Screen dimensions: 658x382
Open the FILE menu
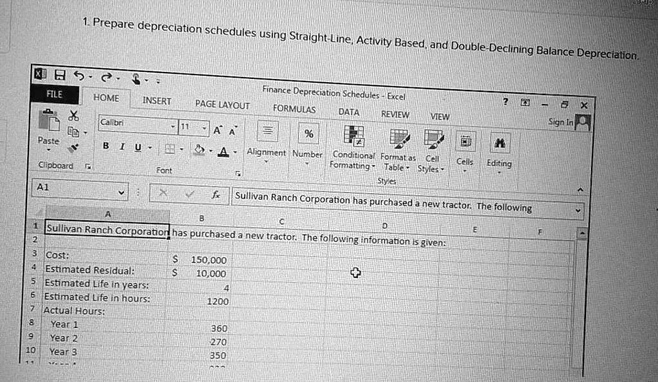(x=54, y=94)
